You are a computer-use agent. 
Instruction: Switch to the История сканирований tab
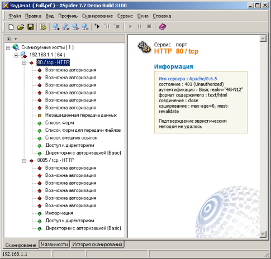[97, 244]
